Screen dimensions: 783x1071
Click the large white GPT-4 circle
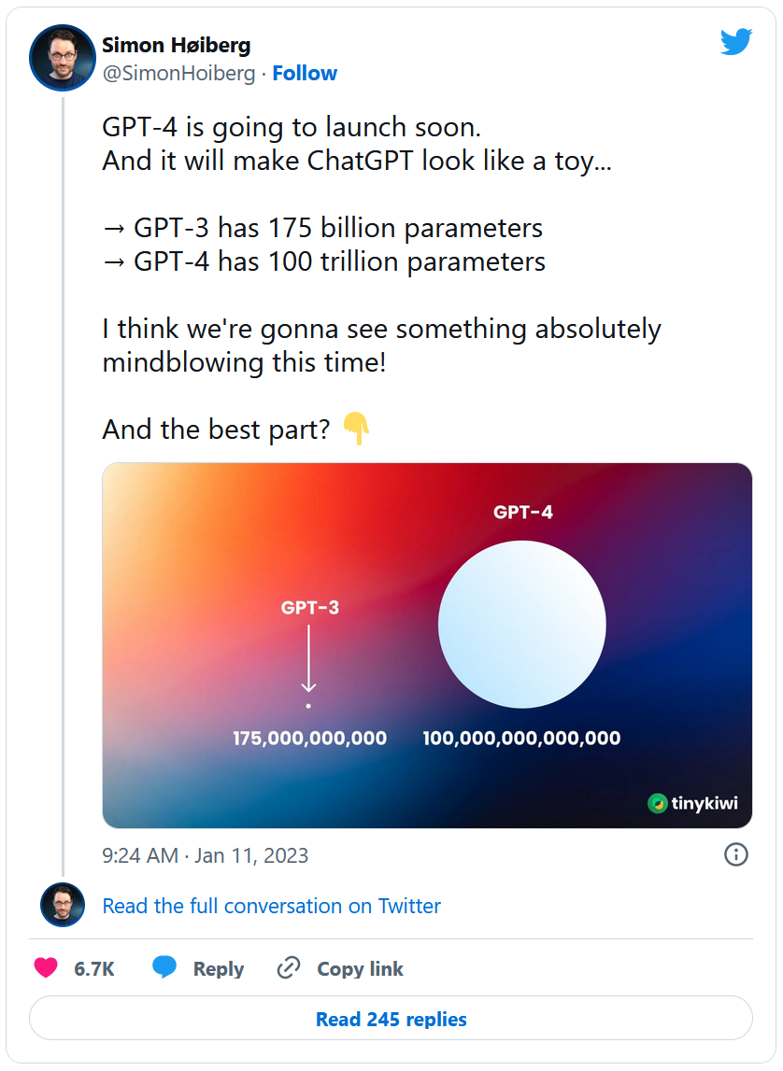point(521,625)
